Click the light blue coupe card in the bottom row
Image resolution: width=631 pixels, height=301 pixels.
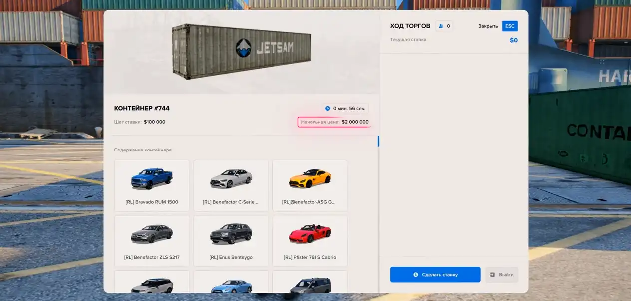pyautogui.click(x=231, y=282)
